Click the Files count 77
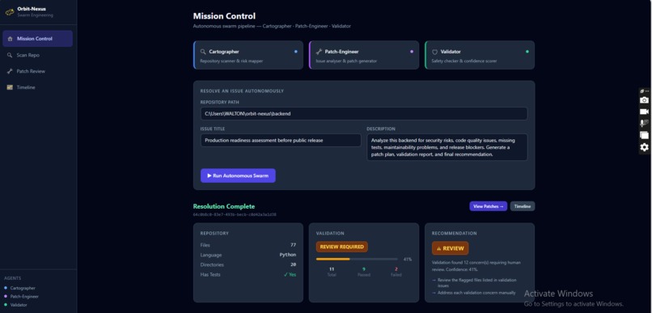This screenshot has height=313, width=652. 293,245
